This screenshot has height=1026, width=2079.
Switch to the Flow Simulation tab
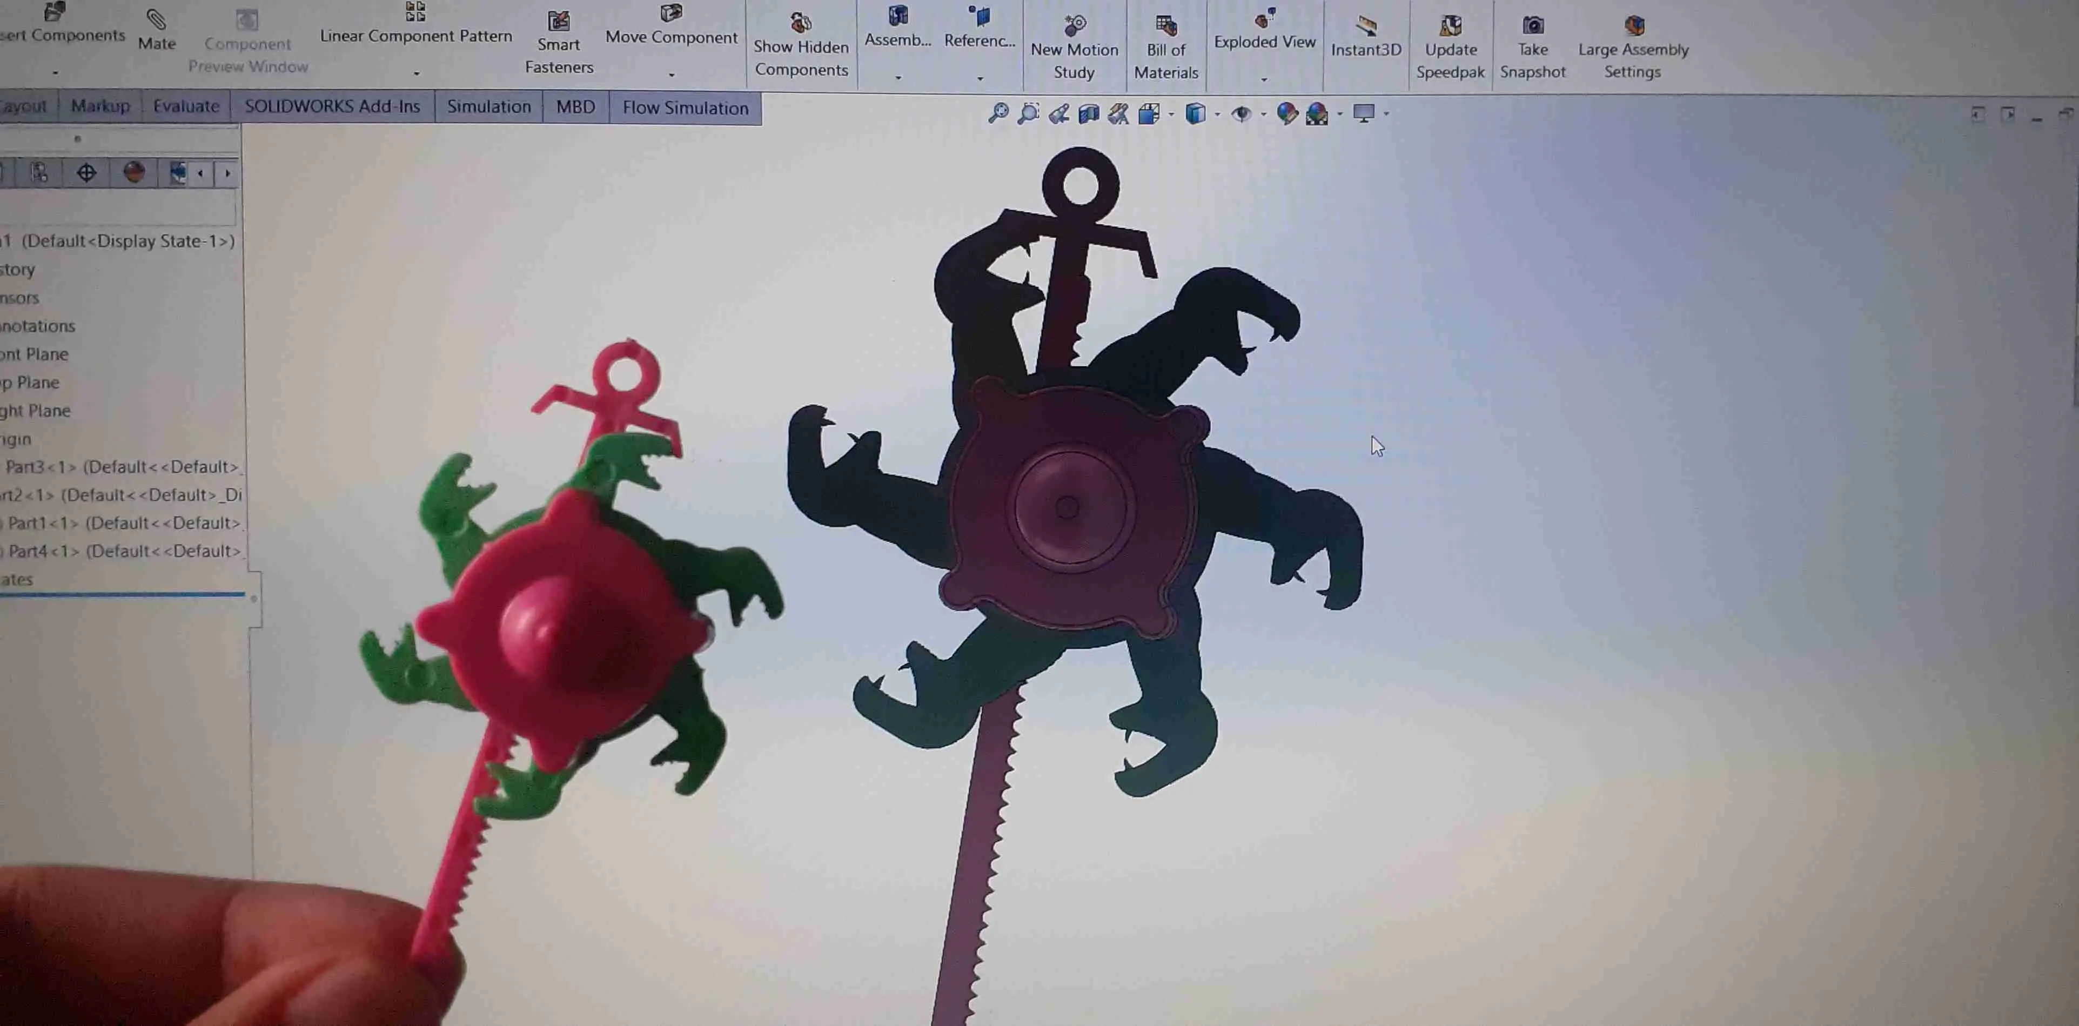coord(685,106)
